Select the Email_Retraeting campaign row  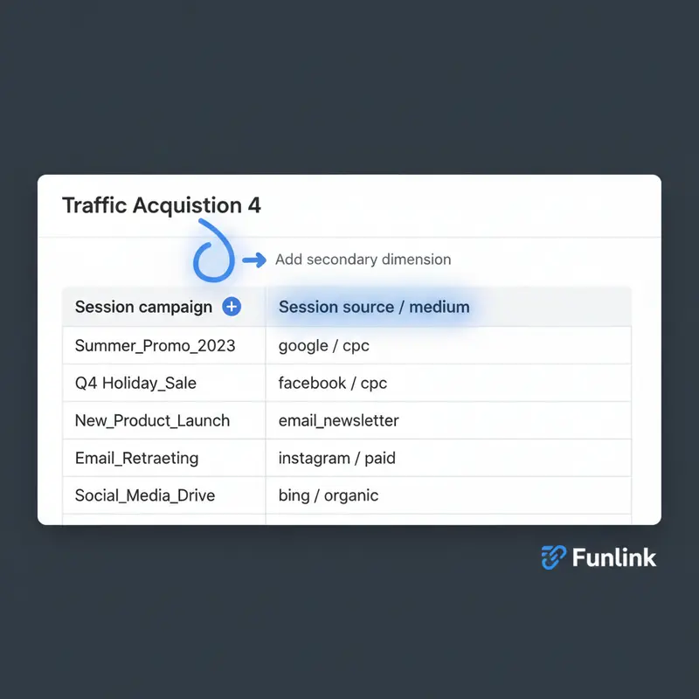tap(136, 458)
